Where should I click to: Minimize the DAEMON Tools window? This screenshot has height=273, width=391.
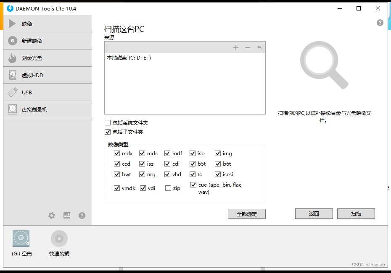340,8
